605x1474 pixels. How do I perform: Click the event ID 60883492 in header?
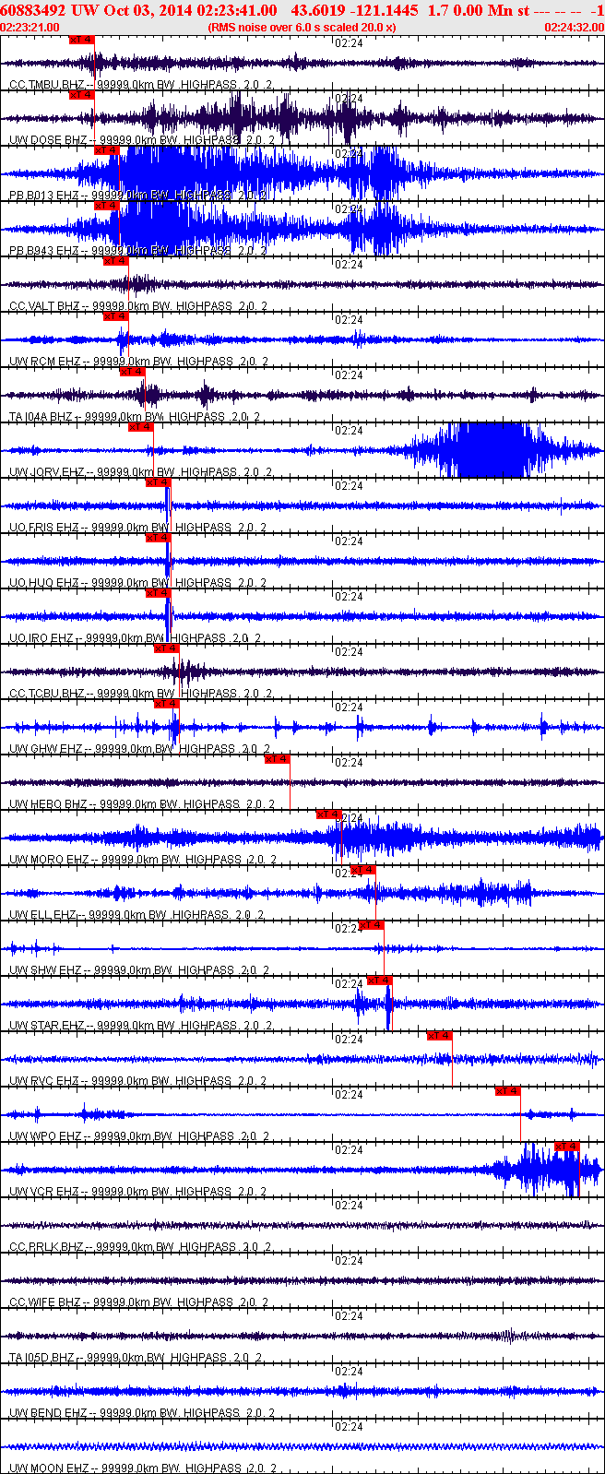[x=33, y=10]
